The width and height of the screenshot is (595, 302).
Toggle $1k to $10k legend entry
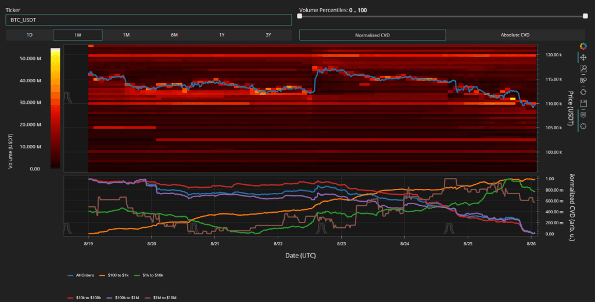click(149, 275)
